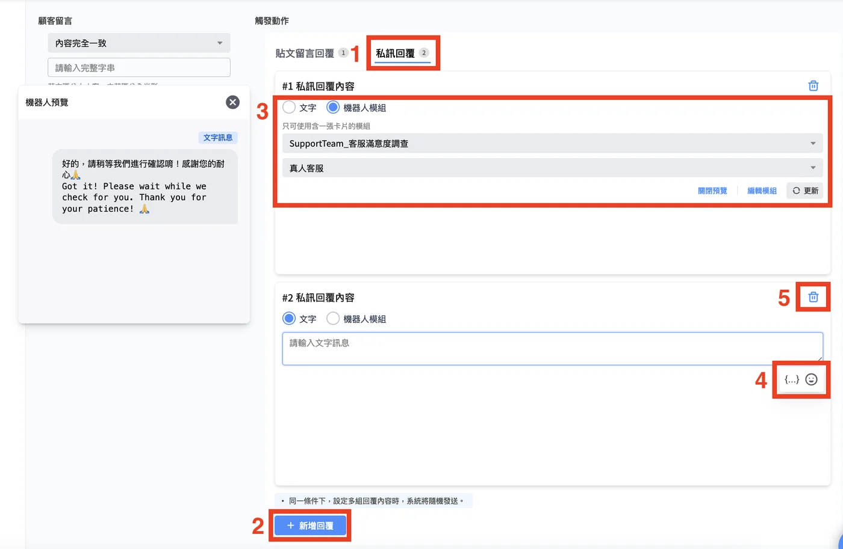Select 文字 radio in #2 reply

click(x=289, y=319)
